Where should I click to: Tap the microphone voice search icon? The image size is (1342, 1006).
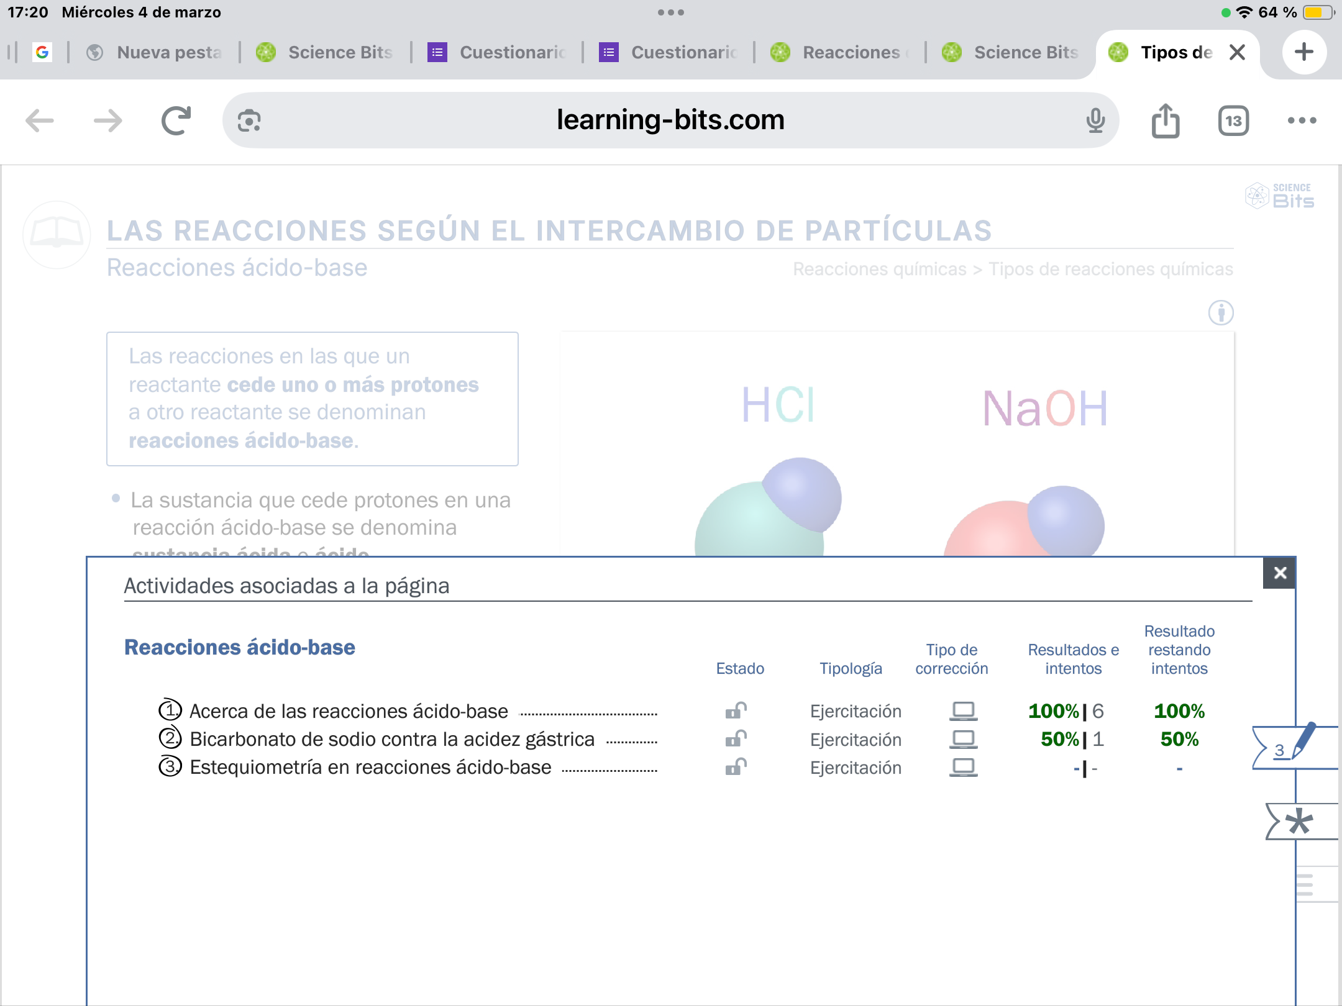point(1095,120)
